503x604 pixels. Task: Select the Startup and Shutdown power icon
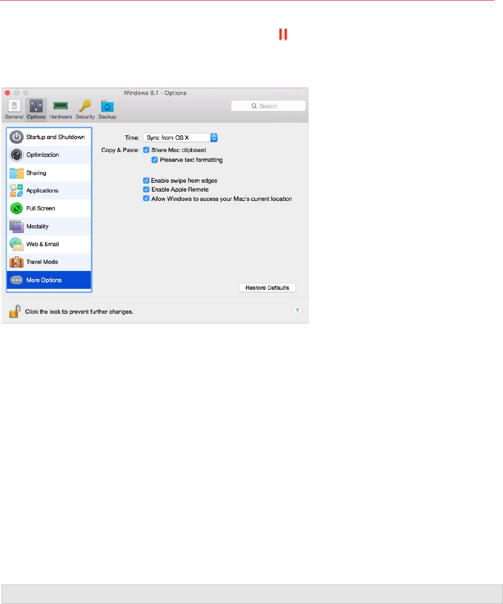pyautogui.click(x=17, y=137)
